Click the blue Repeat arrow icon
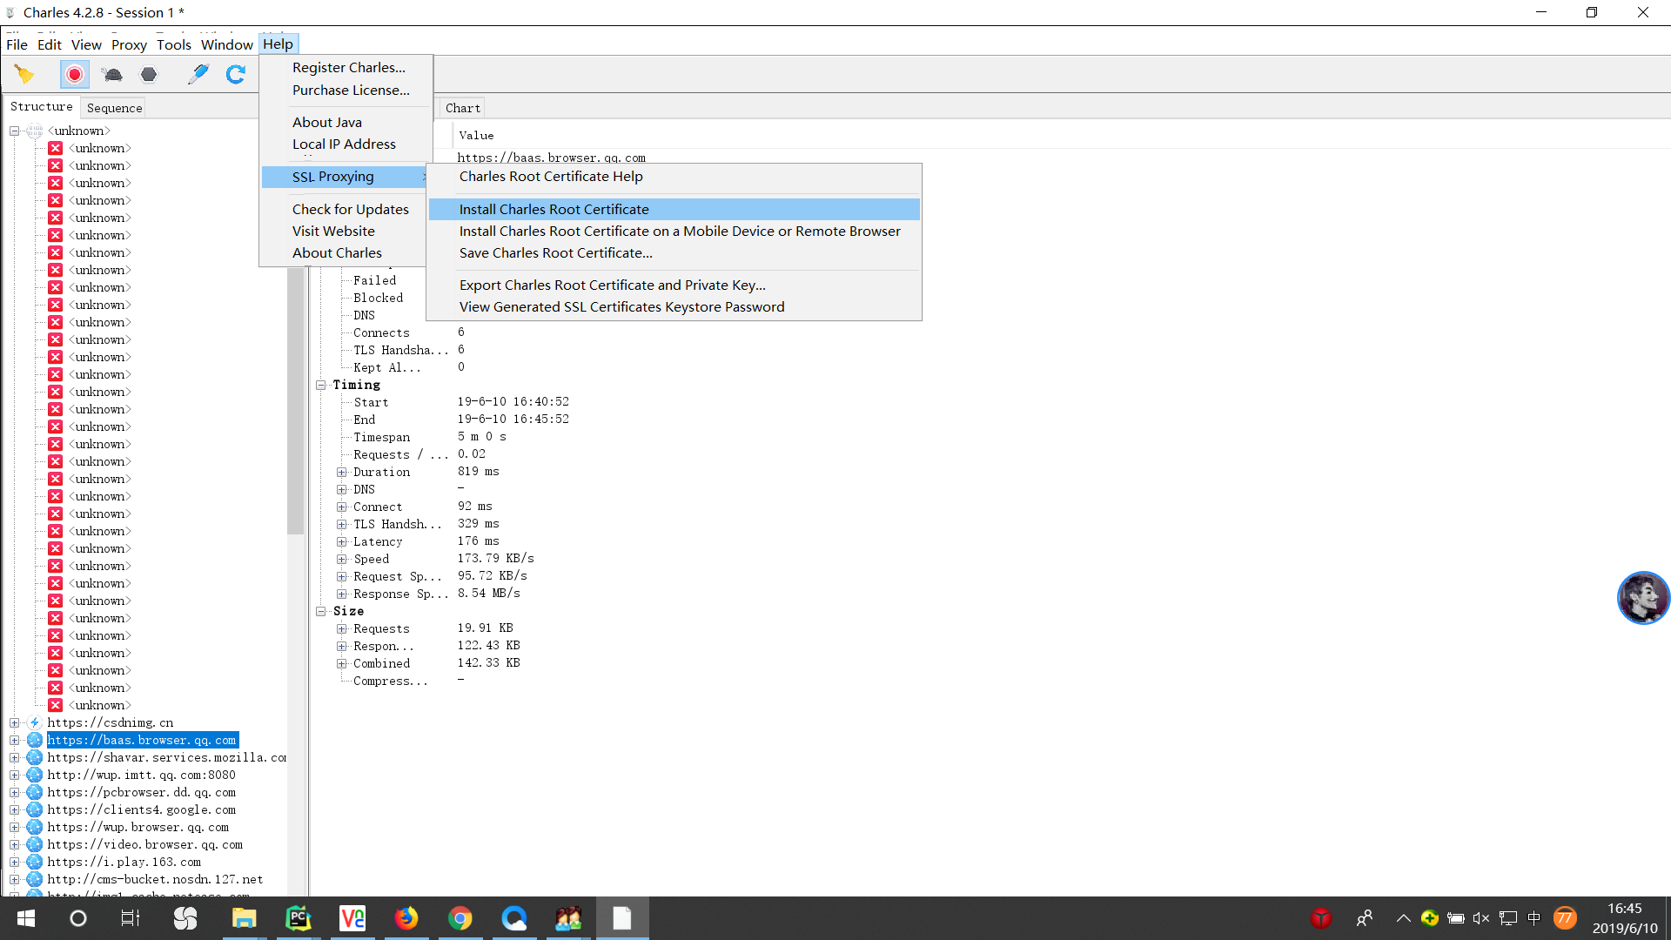 [236, 75]
